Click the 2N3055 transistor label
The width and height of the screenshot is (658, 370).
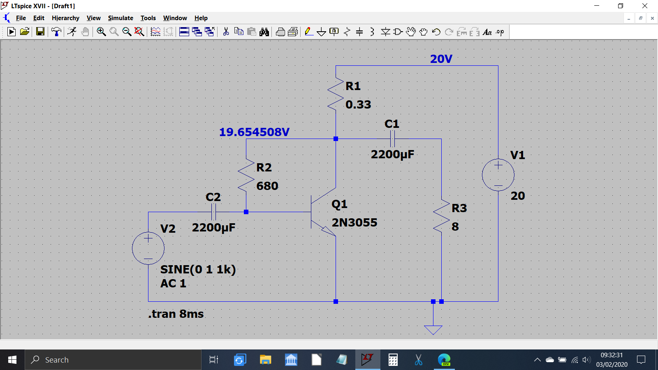point(354,222)
